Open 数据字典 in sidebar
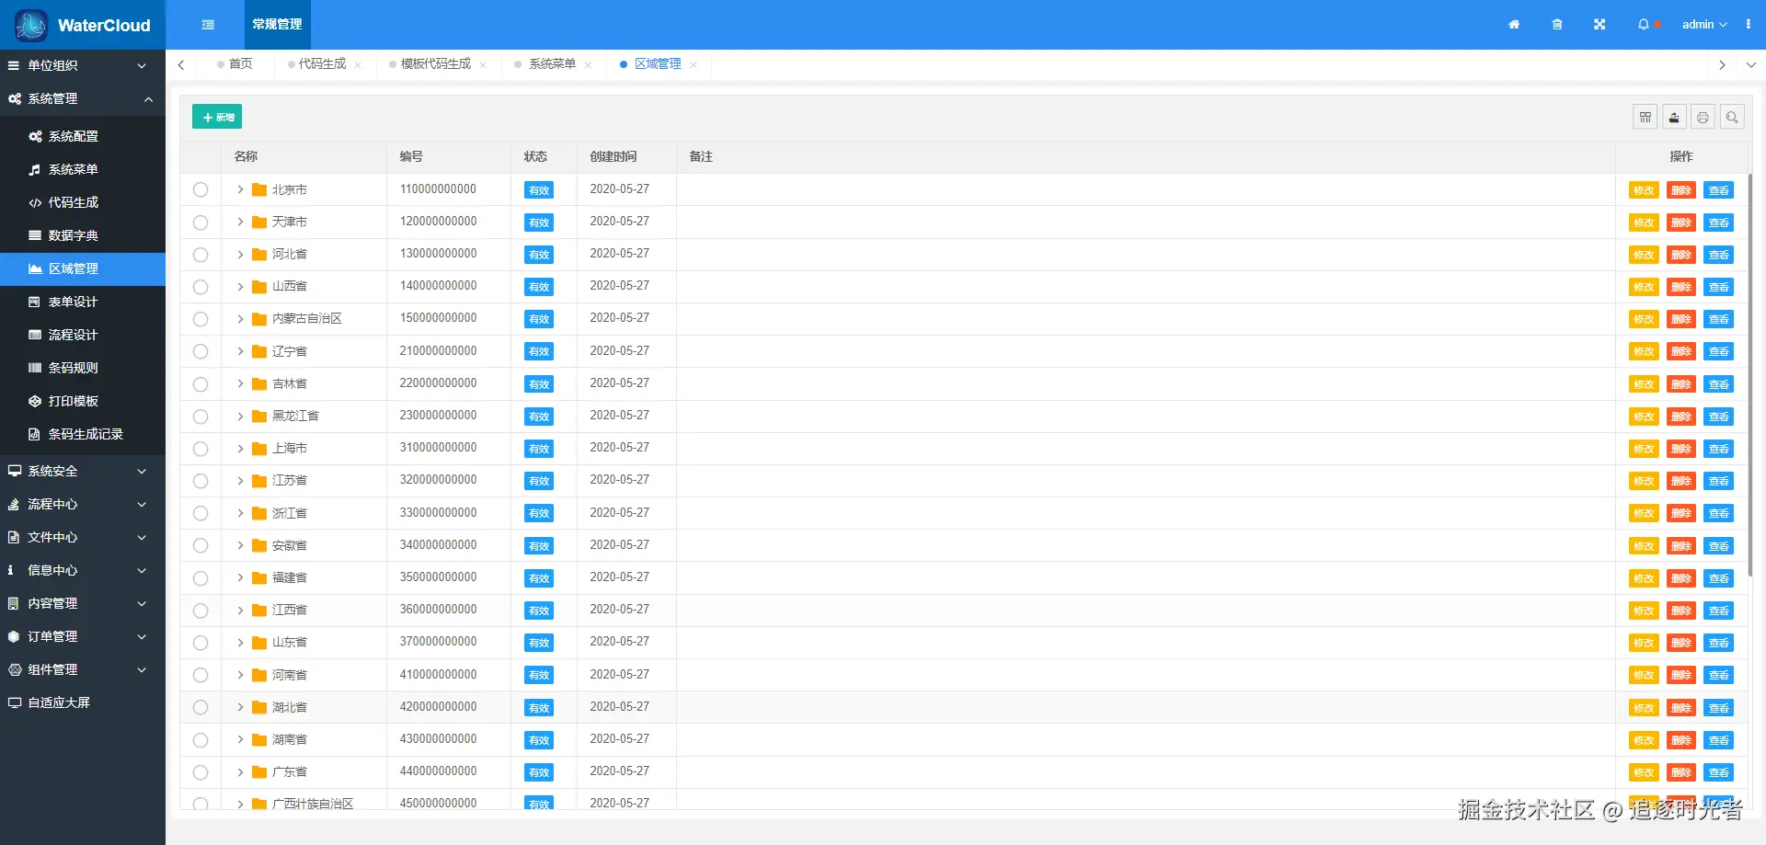1766x845 pixels. 83,235
